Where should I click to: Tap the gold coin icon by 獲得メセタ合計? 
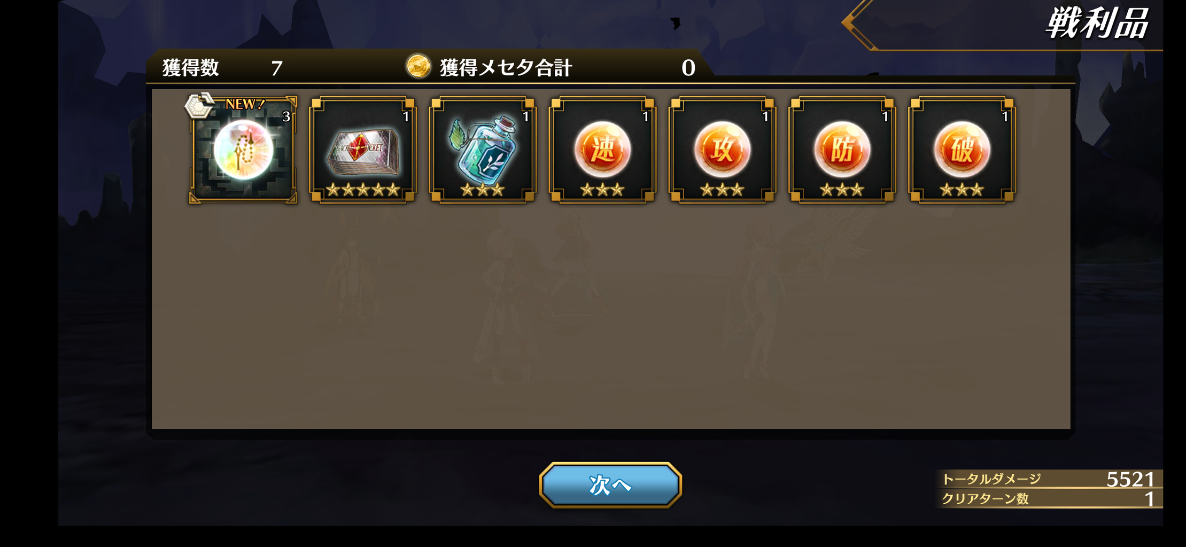pos(418,67)
